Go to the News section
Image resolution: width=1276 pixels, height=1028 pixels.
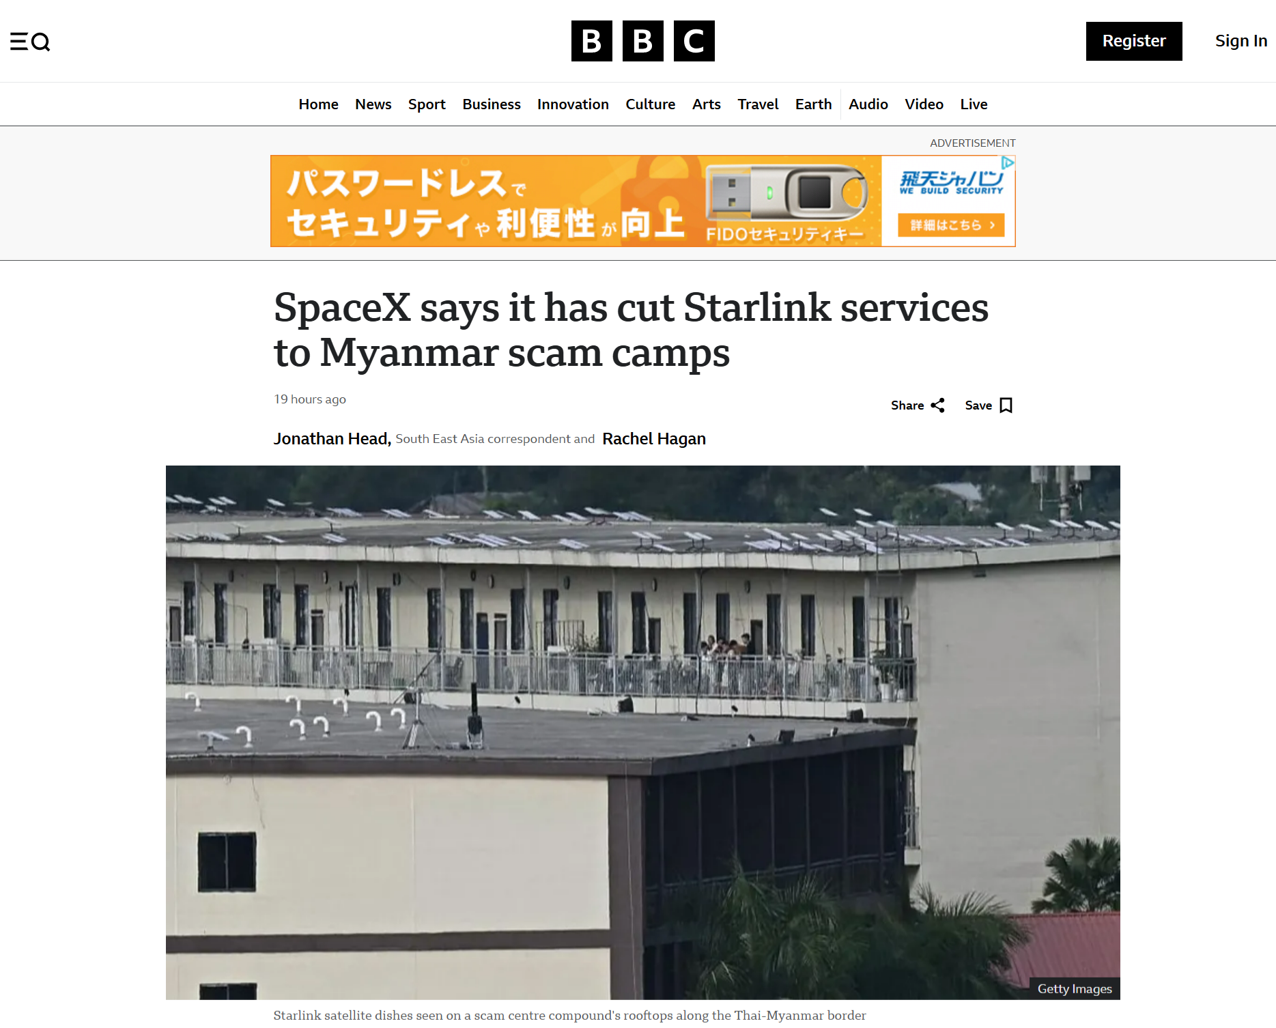(x=373, y=104)
